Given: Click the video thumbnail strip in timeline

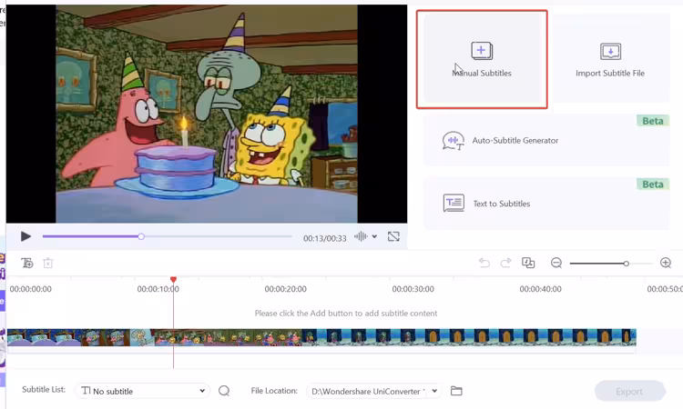Looking at the screenshot, I should [321, 337].
